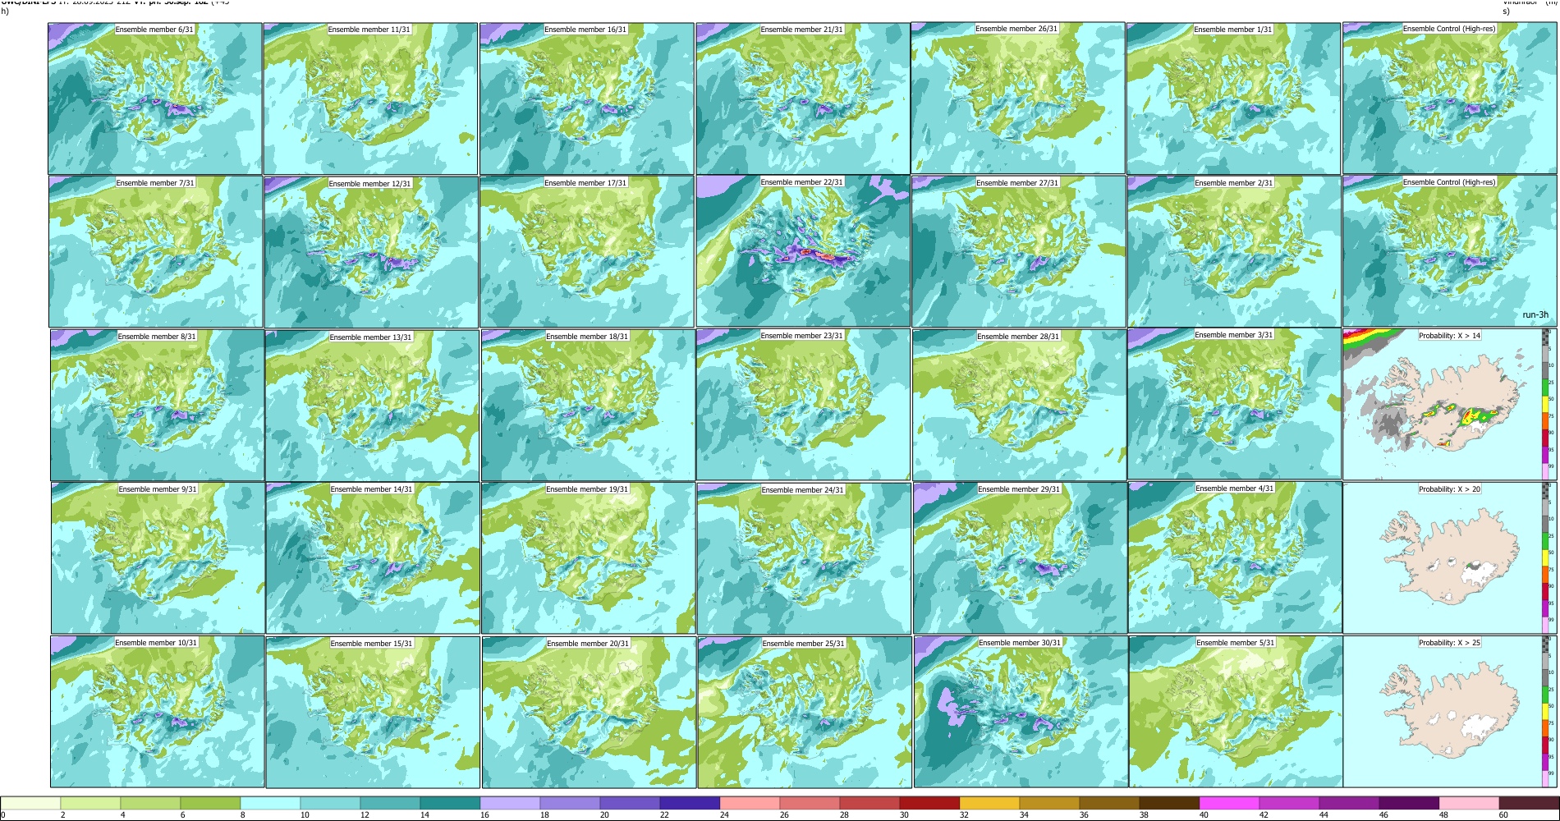The width and height of the screenshot is (1560, 821).
Task: Click the 'Ensemble member 30/31' label
Action: pos(1020,642)
